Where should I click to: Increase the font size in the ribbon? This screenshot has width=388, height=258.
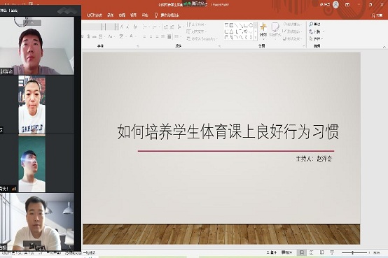[122, 27]
